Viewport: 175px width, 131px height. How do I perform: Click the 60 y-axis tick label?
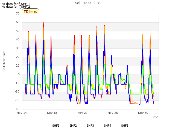point(17,22)
